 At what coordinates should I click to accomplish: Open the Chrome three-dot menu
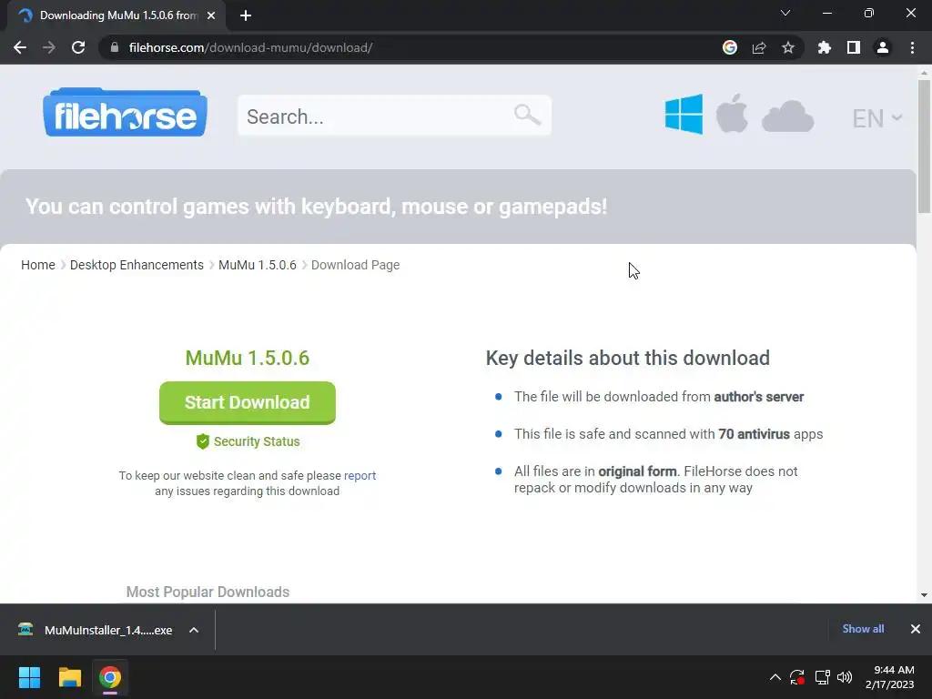click(912, 47)
